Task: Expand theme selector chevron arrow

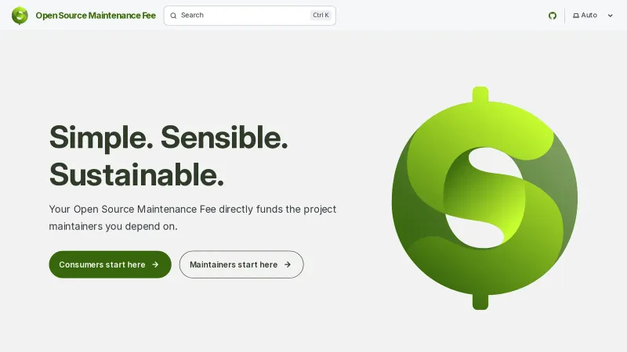Action: click(x=611, y=16)
